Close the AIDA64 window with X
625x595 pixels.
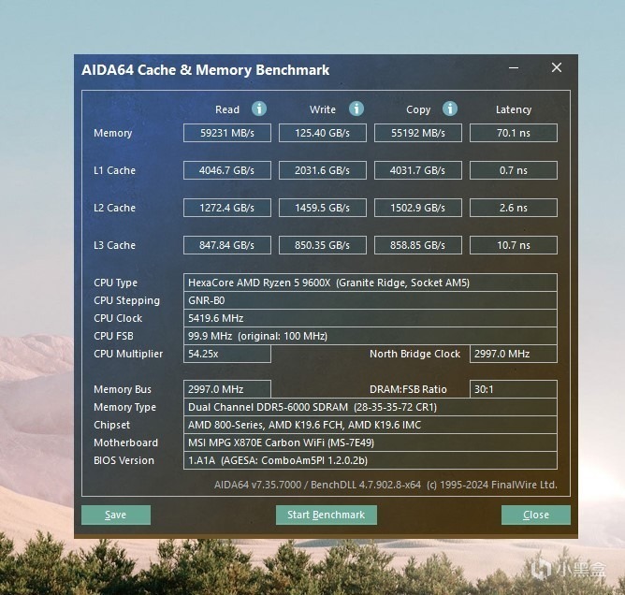(557, 67)
